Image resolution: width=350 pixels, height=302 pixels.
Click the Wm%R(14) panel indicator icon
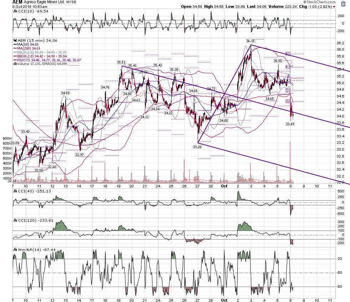[15, 250]
